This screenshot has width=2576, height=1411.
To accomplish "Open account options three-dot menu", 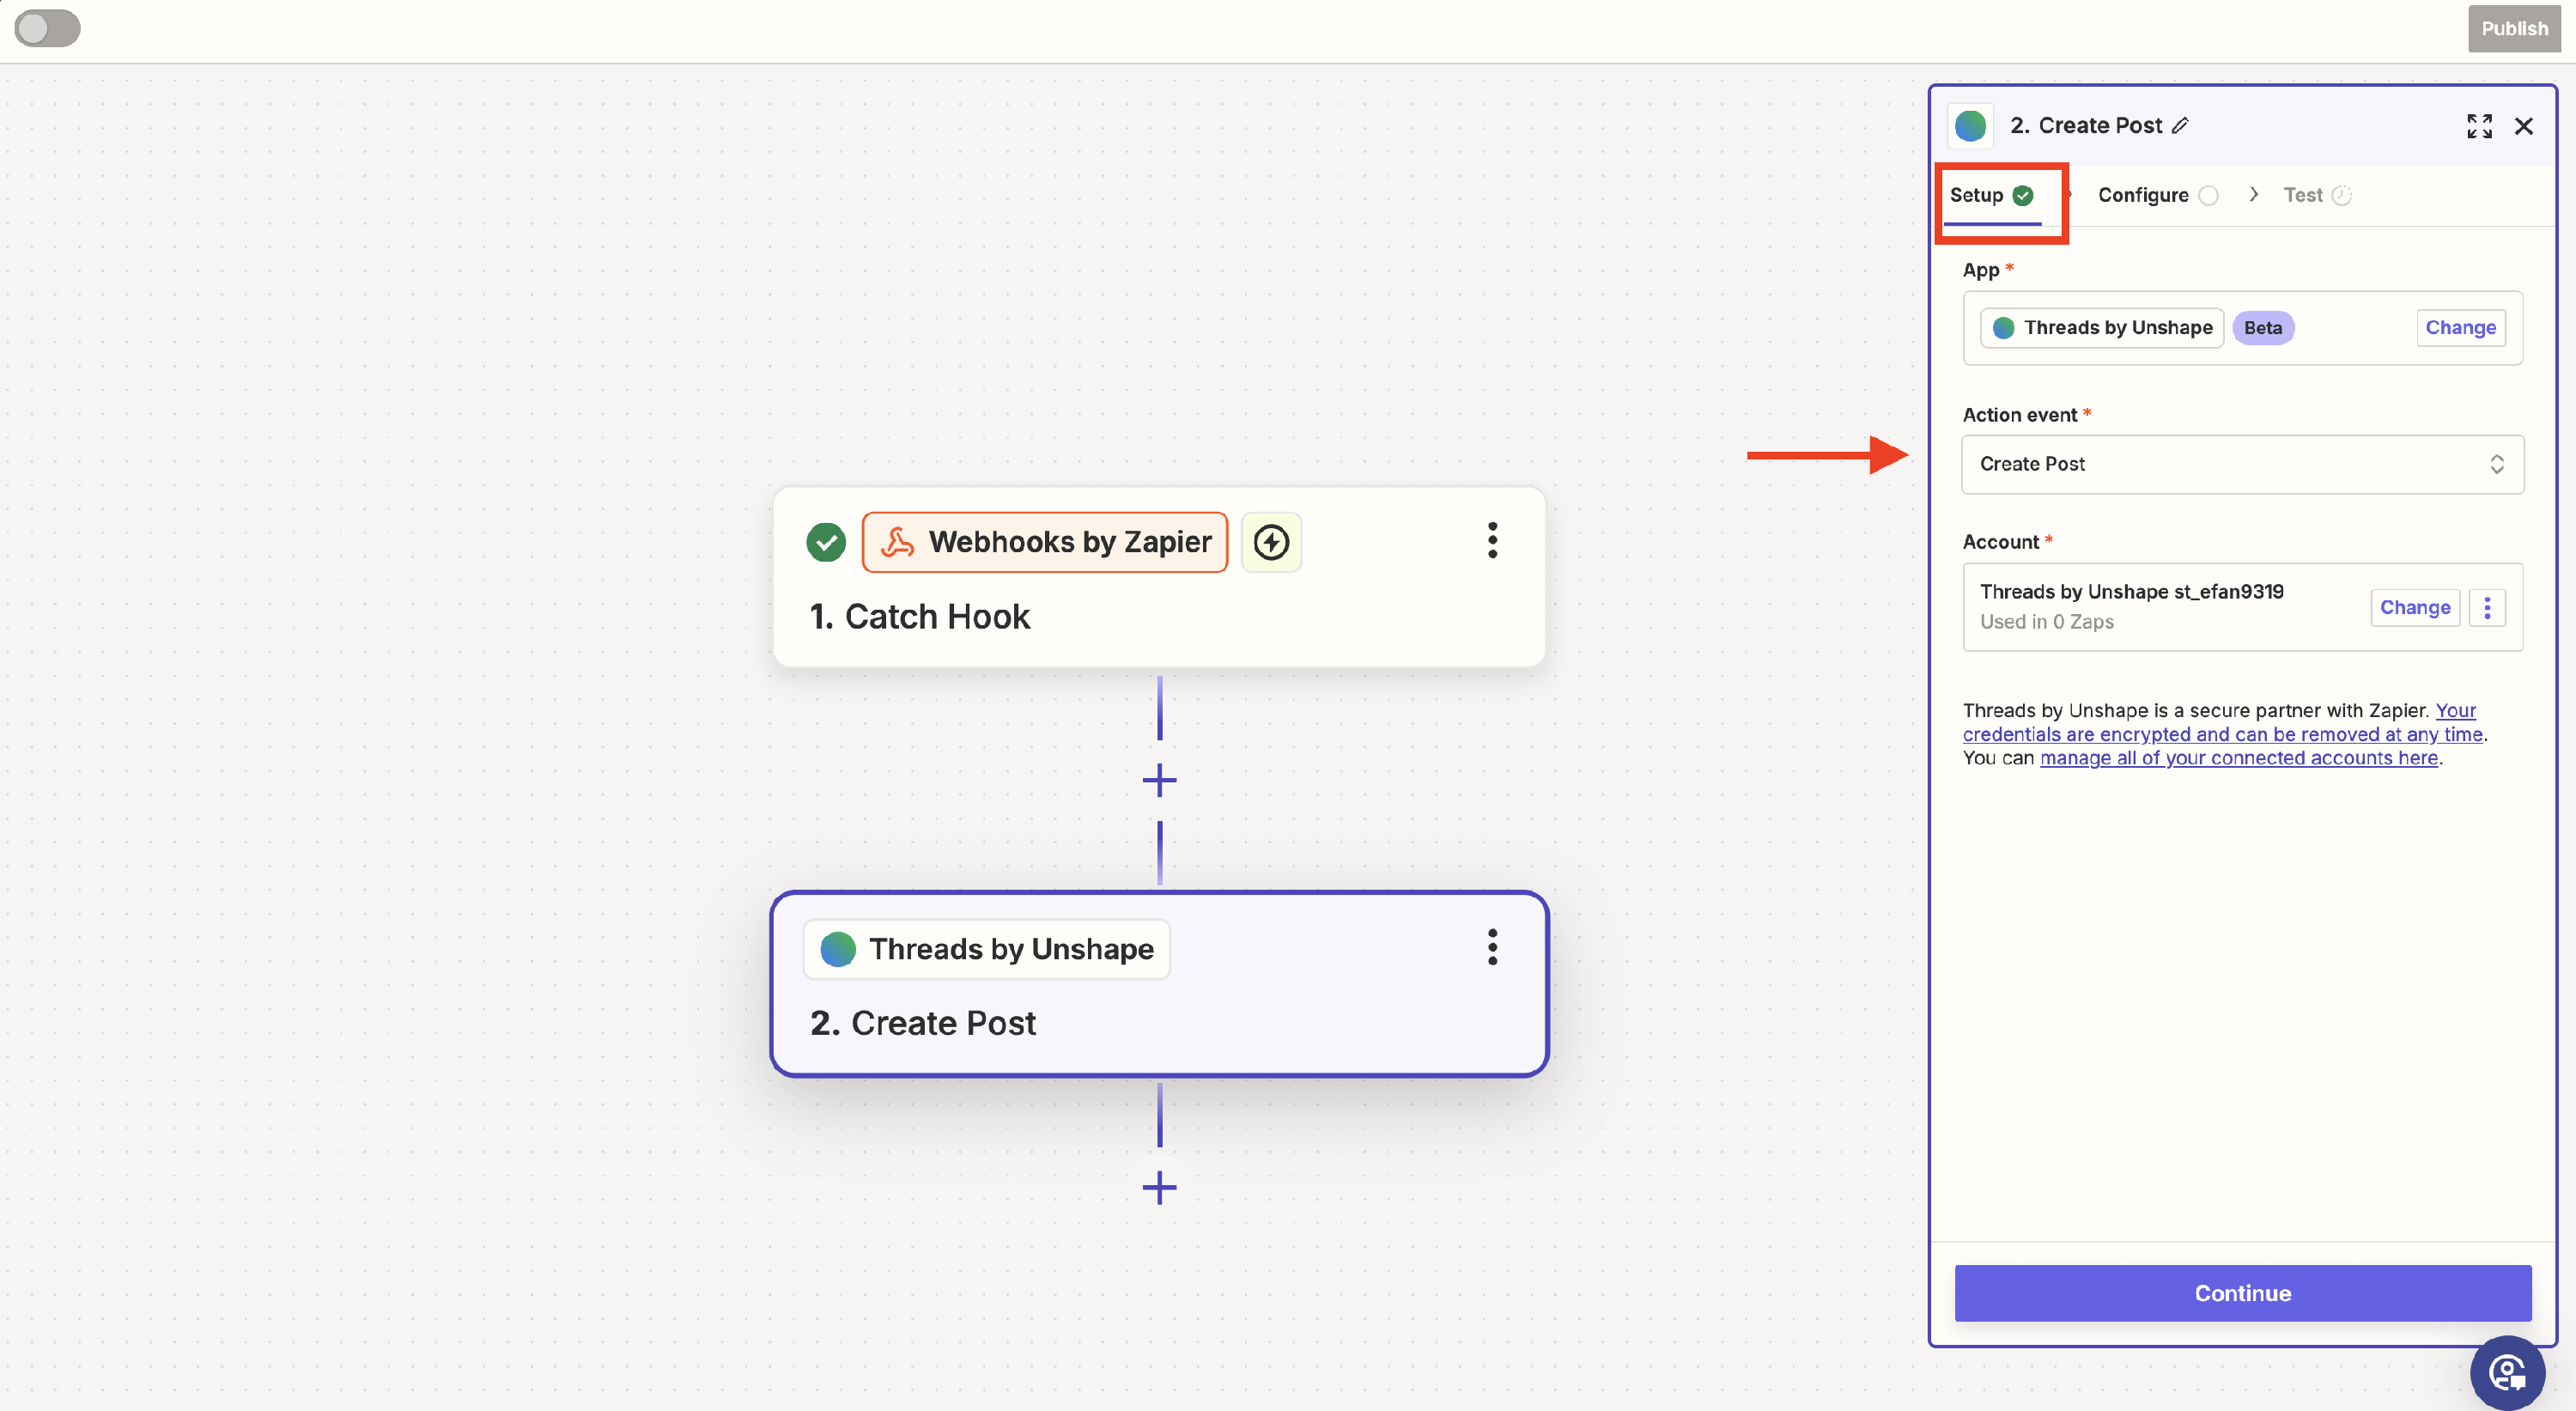I will 2487,607.
